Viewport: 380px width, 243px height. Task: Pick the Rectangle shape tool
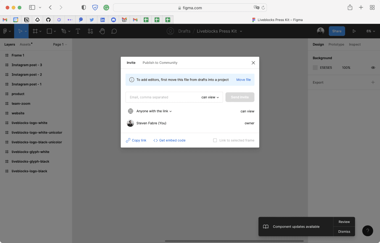49,31
